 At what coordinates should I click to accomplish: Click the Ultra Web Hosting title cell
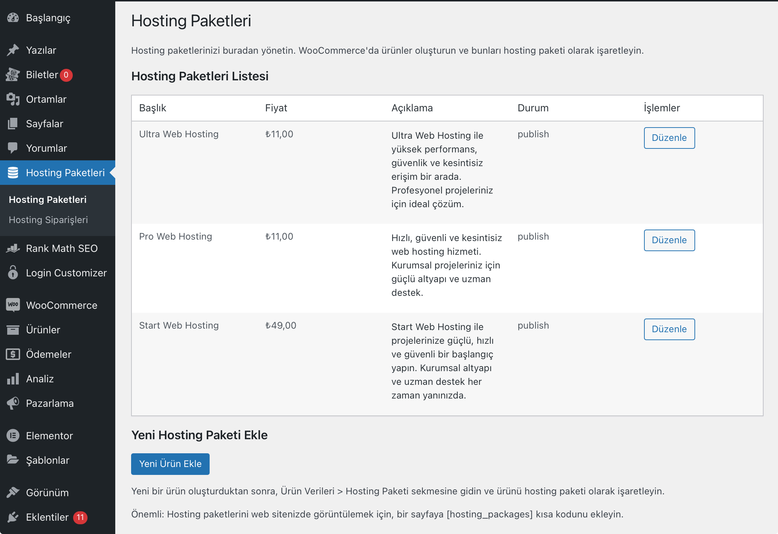(x=179, y=134)
